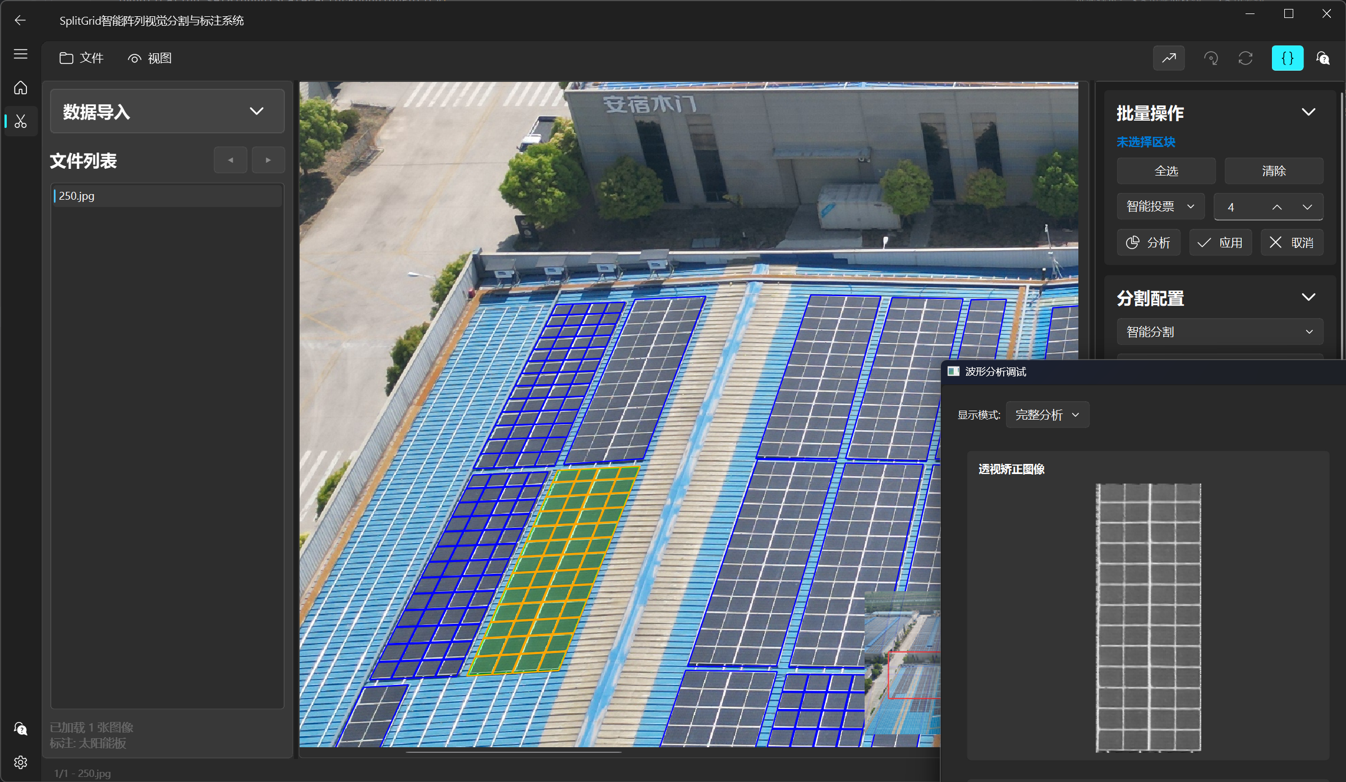Click the trend chart toolbar icon

point(1169,58)
